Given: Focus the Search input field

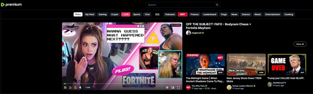Looking at the screenshot, I should tap(183, 5).
